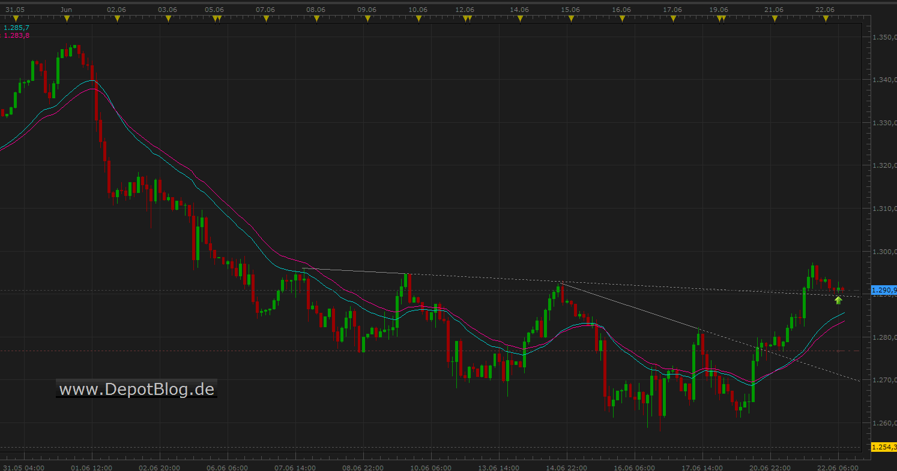Select the yellow marker under 15.06

coord(571,19)
